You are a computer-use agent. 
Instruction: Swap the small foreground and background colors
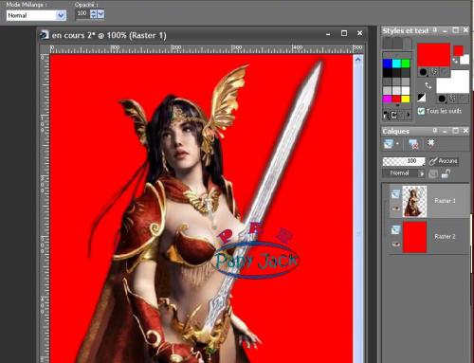tap(455, 60)
